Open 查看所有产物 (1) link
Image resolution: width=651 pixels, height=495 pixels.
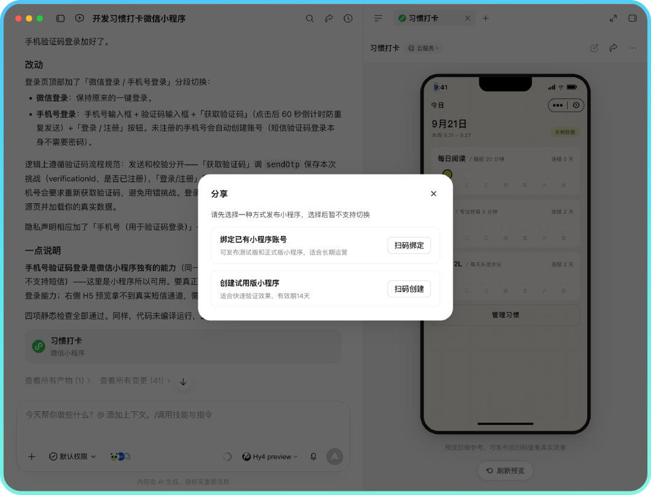(x=58, y=380)
